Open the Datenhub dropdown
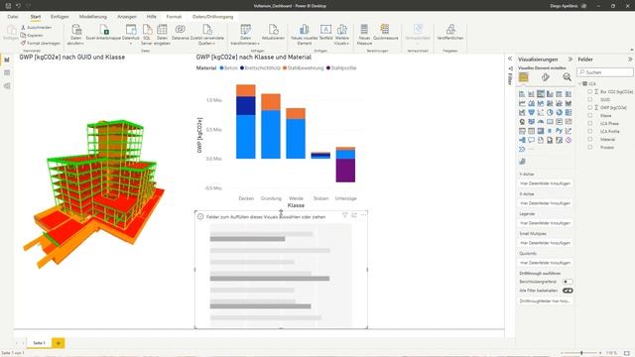635x357 pixels. (x=130, y=35)
